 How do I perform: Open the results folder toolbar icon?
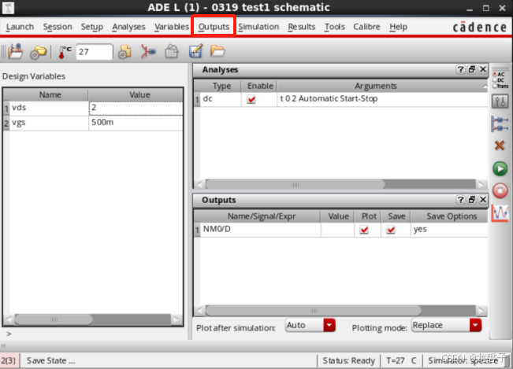(x=217, y=51)
